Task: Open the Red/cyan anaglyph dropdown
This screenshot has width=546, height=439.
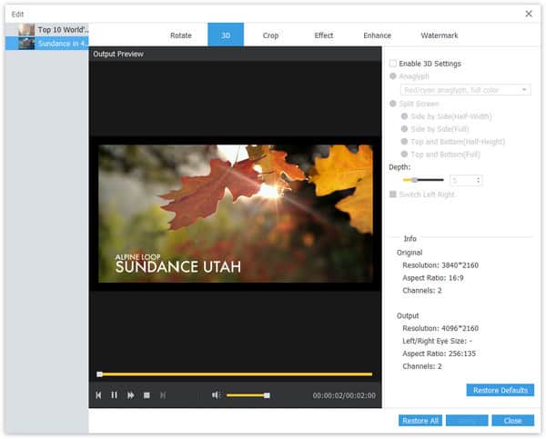Action: pyautogui.click(x=466, y=90)
